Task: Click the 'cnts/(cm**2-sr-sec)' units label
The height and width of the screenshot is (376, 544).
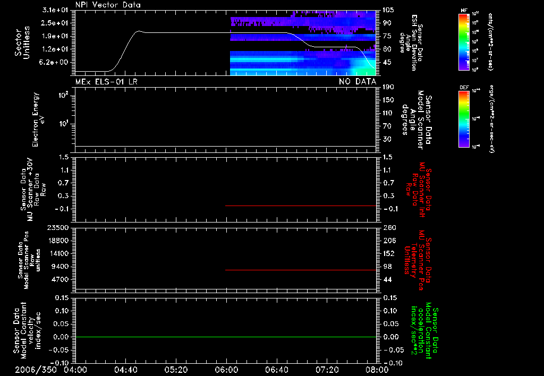Action: tap(490, 41)
